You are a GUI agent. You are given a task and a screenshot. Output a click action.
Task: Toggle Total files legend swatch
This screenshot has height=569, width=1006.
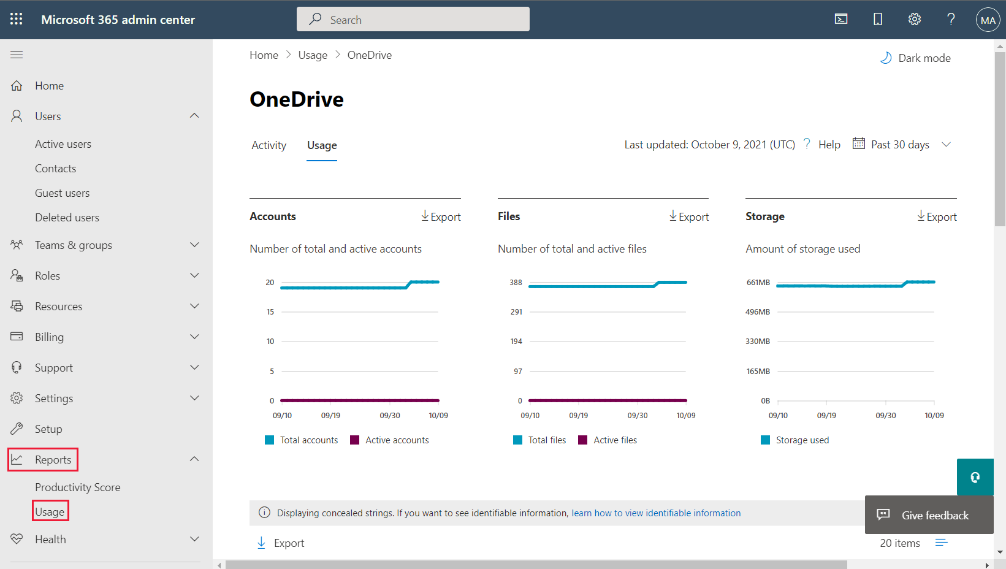pos(517,440)
